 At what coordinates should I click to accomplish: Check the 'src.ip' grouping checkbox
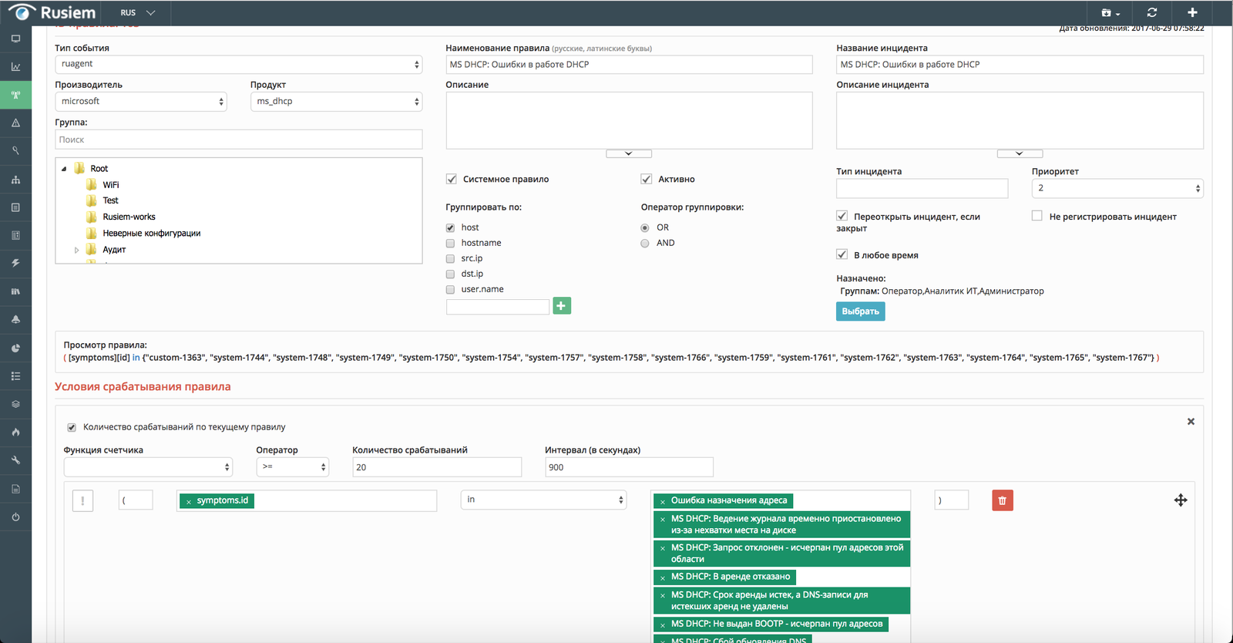(x=451, y=259)
